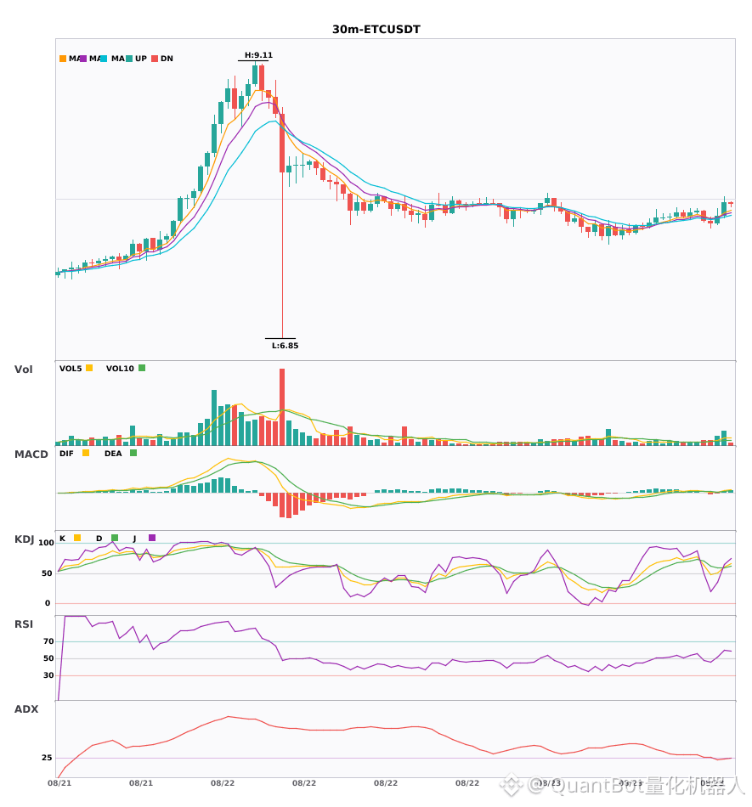
Task: Click the orange MA legend swatch
Action: (63, 59)
